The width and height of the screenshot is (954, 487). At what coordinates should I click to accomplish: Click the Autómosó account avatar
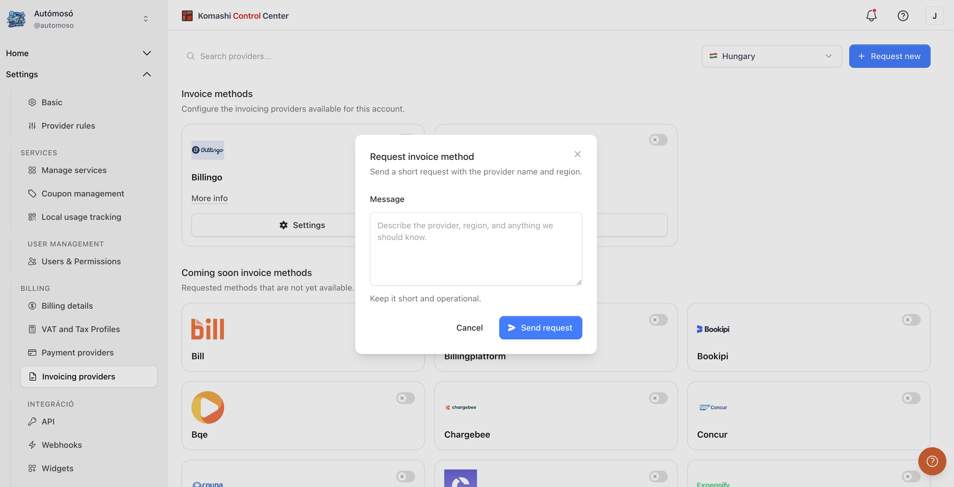click(16, 19)
